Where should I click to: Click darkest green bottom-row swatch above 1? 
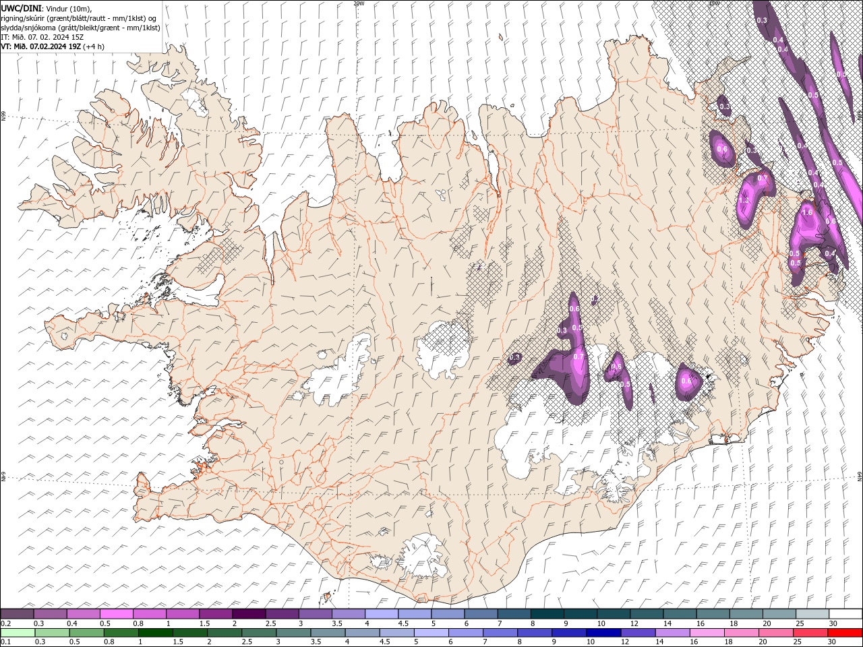155,633
